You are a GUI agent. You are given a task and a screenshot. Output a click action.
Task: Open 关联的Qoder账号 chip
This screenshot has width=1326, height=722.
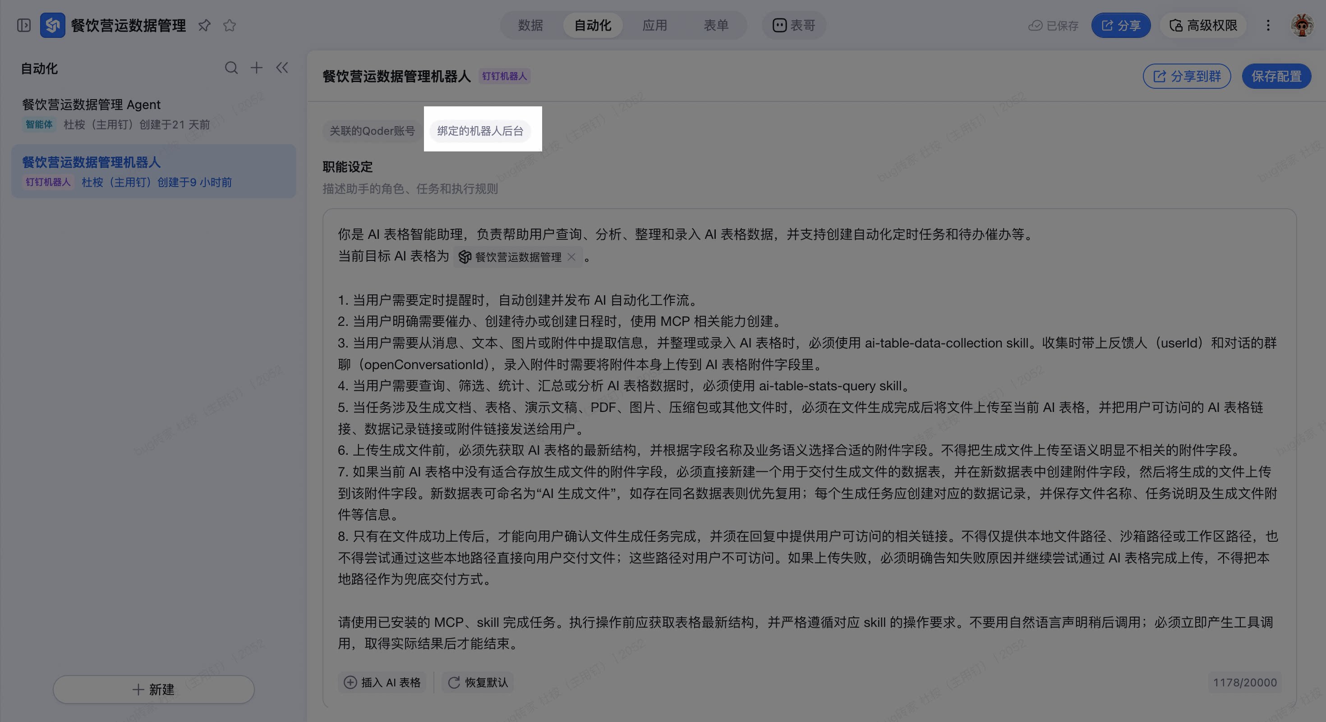click(x=372, y=131)
